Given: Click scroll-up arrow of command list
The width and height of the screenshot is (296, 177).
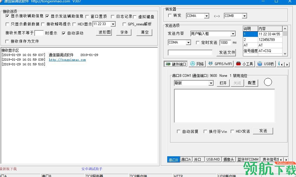Looking at the screenshot, I should point(285,29).
